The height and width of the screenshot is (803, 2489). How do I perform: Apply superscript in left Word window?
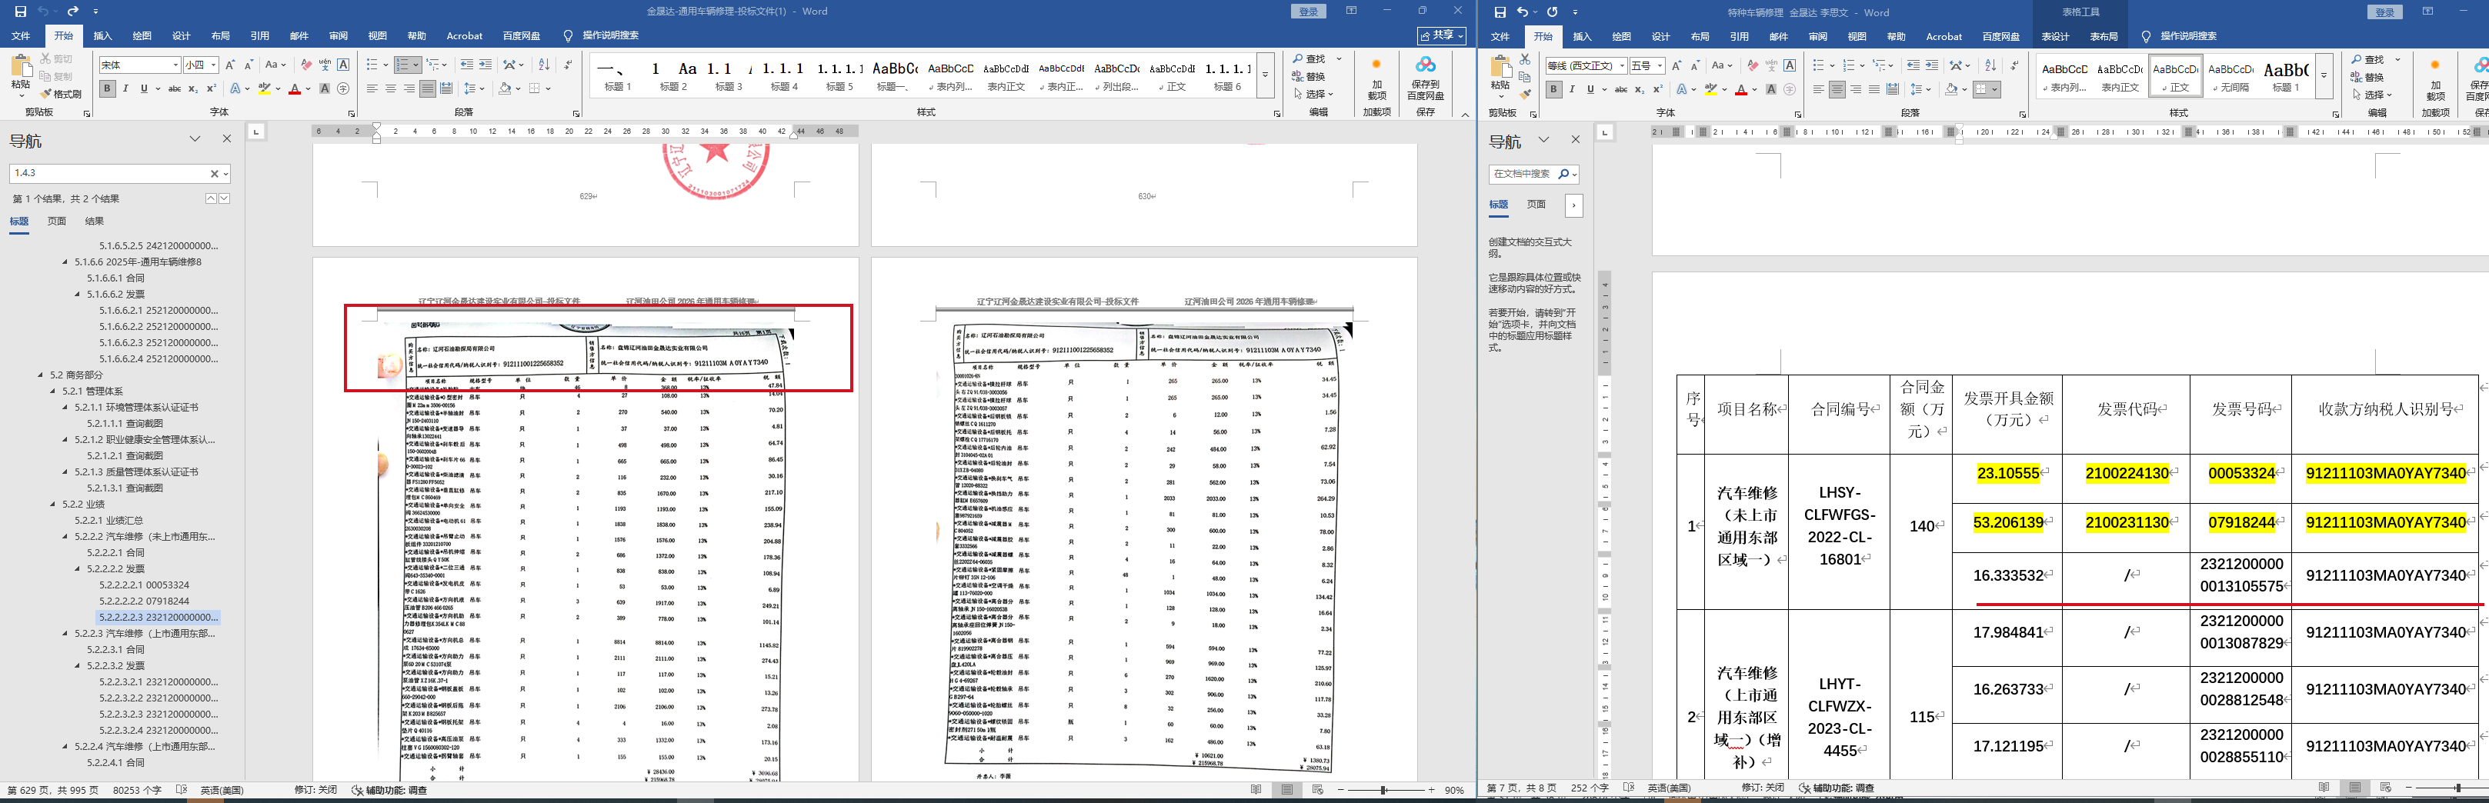click(x=211, y=89)
